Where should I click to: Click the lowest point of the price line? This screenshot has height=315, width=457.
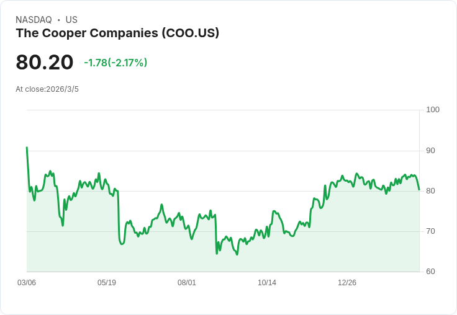(237, 254)
